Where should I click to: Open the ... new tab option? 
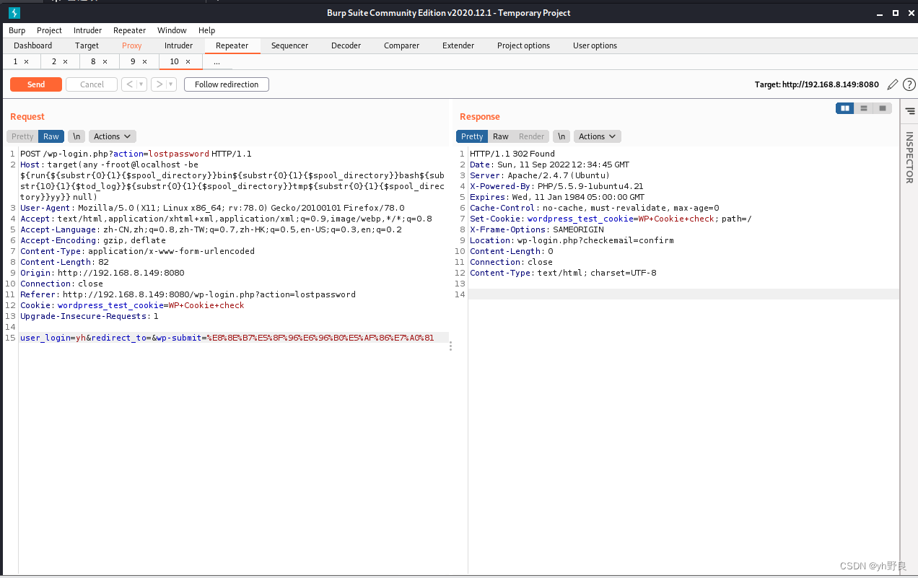pyautogui.click(x=217, y=62)
